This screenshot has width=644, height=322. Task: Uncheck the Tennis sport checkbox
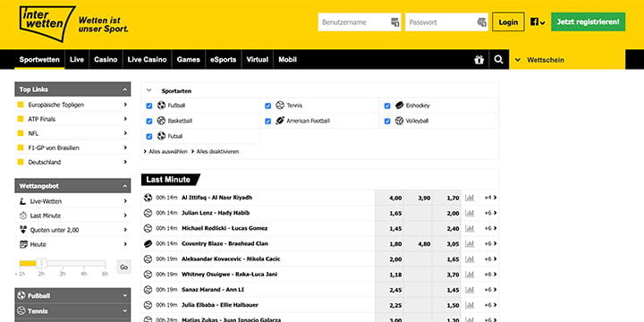coord(268,106)
